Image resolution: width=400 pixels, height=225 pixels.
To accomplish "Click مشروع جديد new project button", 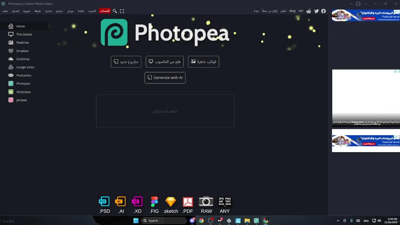I will pyautogui.click(x=126, y=62).
